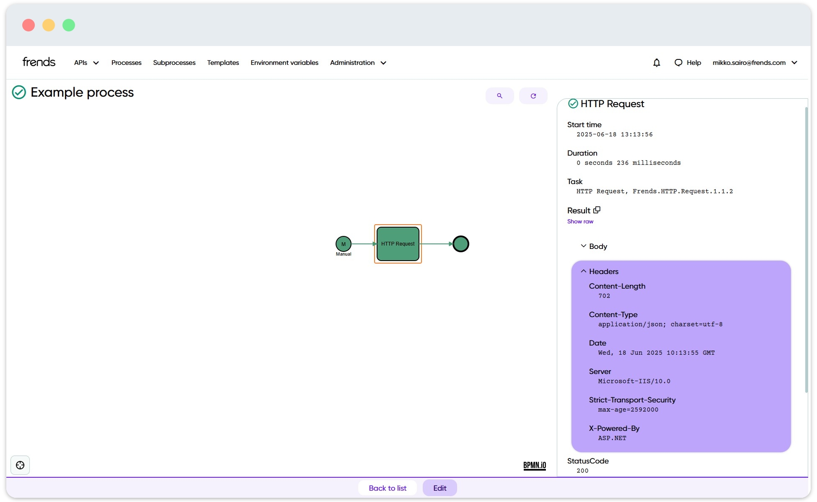This screenshot has height=502, width=817.
Task: Click the frends logo
Action: point(39,62)
